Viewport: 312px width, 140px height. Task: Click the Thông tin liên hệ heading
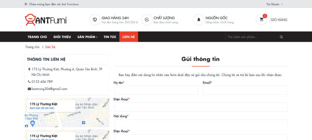click(46, 59)
